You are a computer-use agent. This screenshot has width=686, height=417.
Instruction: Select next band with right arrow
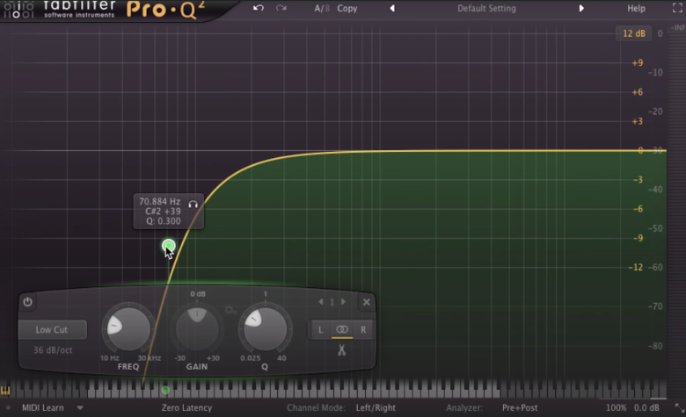coord(343,302)
